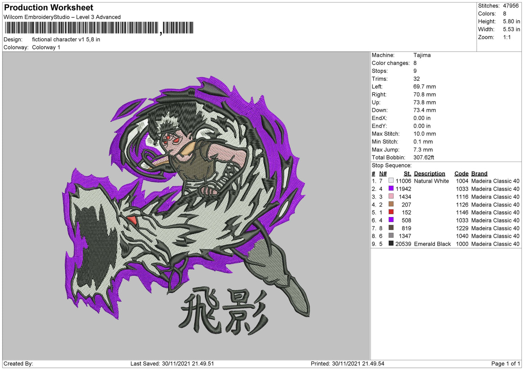Click 'Wilcom EmbroideryStudio – Level 3 Advanced' text

[x=62, y=17]
